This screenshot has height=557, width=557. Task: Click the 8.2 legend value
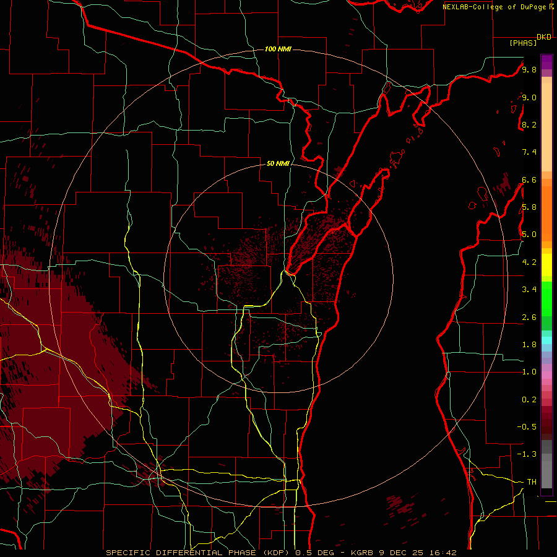529,124
